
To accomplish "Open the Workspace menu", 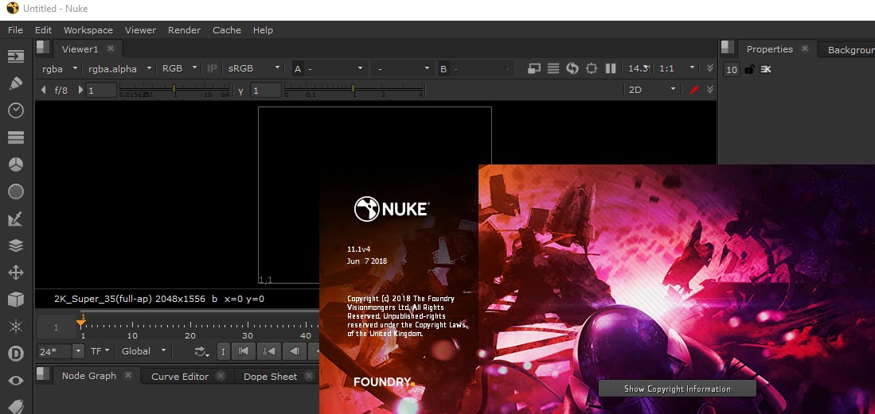I will pos(88,30).
